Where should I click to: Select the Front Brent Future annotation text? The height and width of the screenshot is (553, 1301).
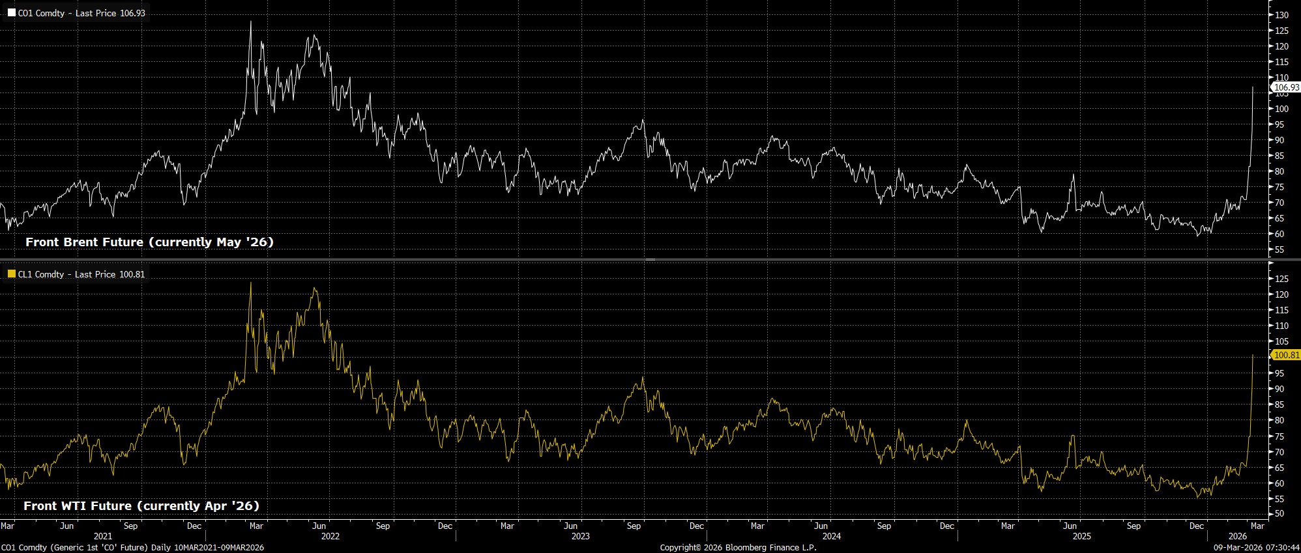[149, 242]
